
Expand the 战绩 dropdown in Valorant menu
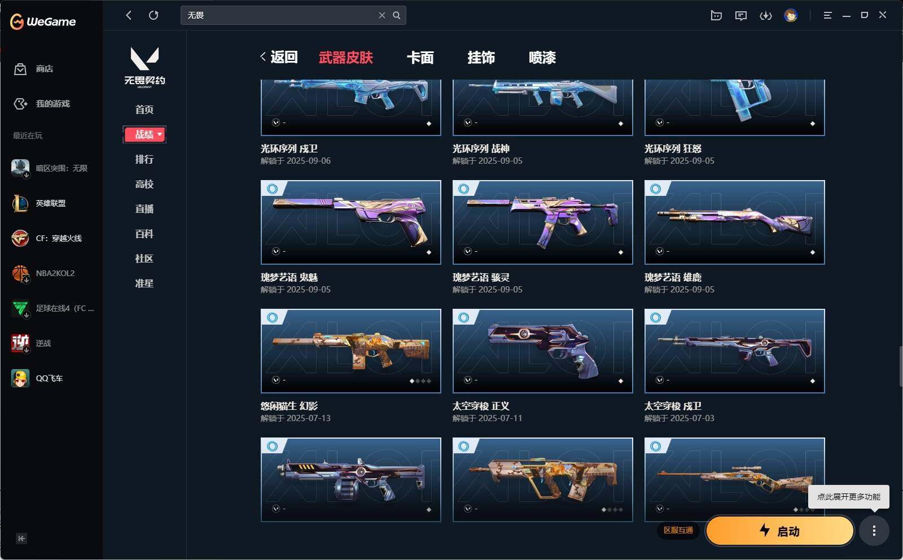tap(144, 134)
